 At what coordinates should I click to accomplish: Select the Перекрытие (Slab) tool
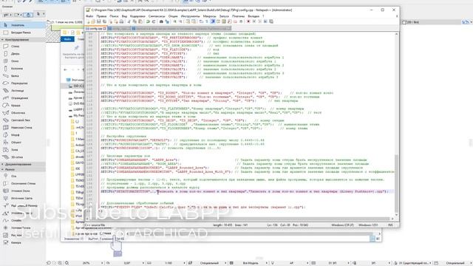[23, 83]
